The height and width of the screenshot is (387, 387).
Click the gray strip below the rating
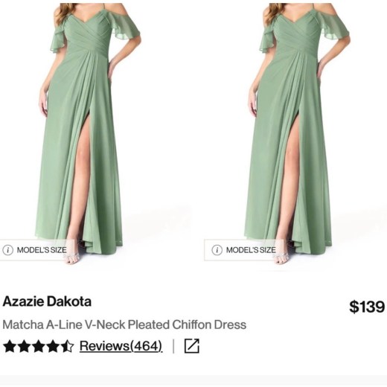pyautogui.click(x=193, y=381)
